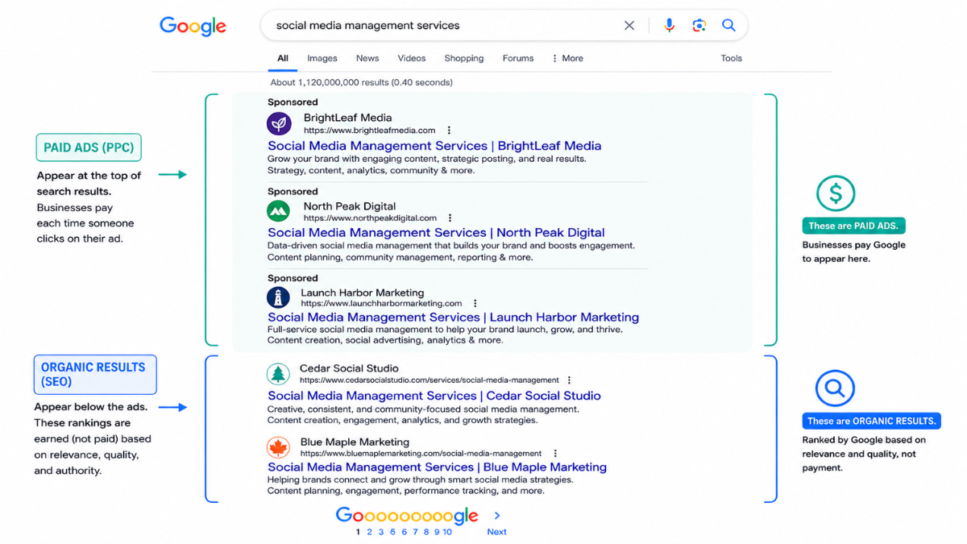Image resolution: width=967 pixels, height=544 pixels.
Task: Switch to the Shopping tab
Action: (464, 58)
